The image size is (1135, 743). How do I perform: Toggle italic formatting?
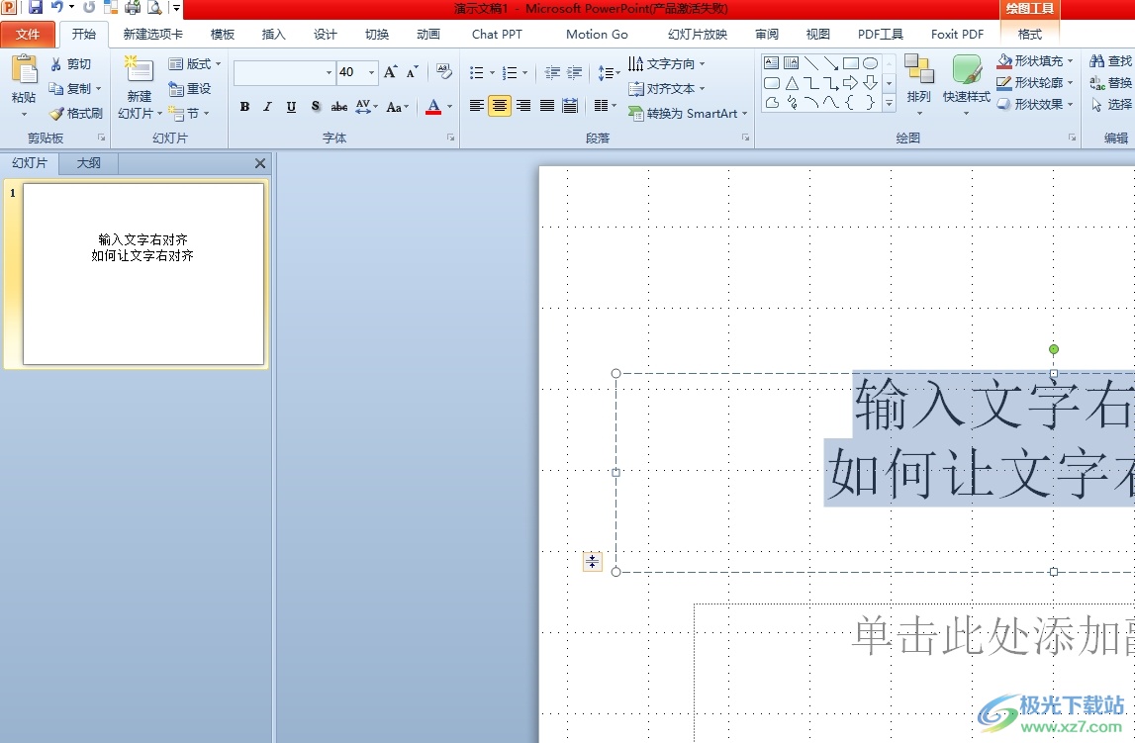point(267,107)
